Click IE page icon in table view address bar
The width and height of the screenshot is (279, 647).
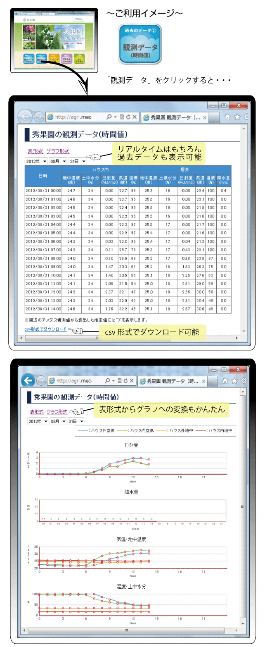click(x=51, y=117)
